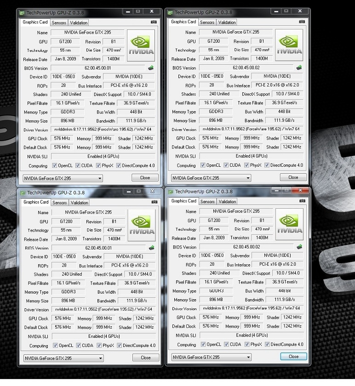Click the highlighted Close button in lower-right window
The height and width of the screenshot is (386, 355).
point(294,357)
